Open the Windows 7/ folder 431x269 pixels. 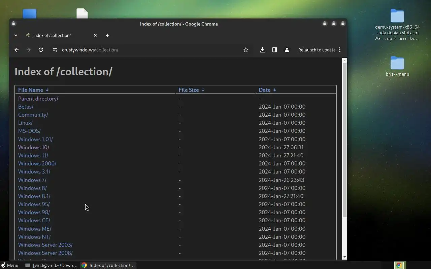(32, 180)
